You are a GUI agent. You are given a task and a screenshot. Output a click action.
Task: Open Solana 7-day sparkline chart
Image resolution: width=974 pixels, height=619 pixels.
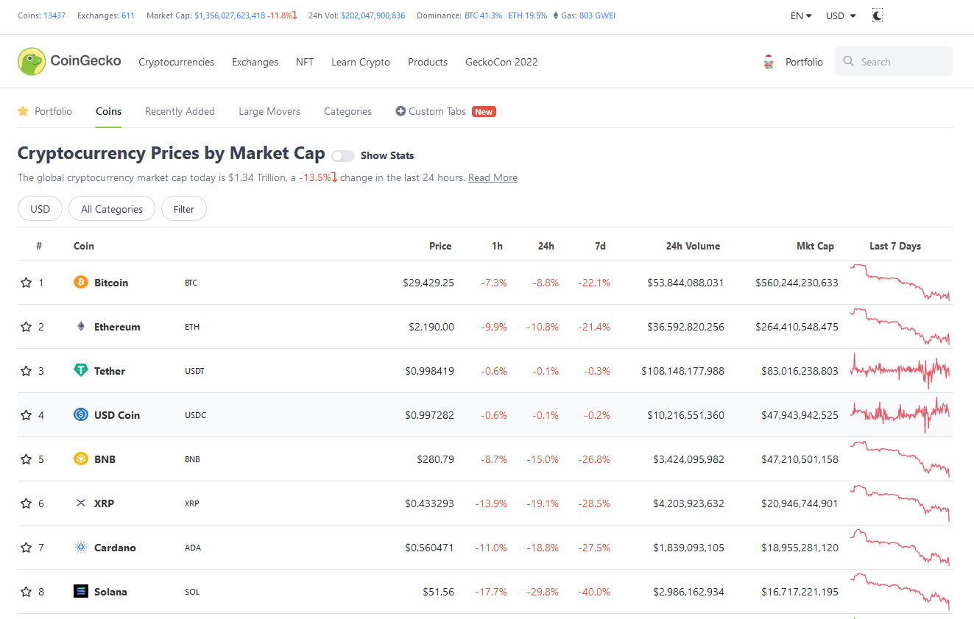[x=900, y=592]
